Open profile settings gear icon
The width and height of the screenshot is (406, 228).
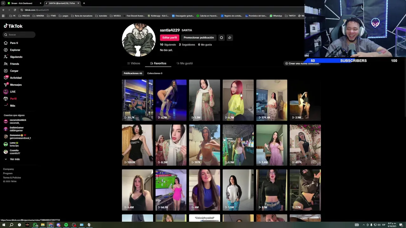click(221, 38)
